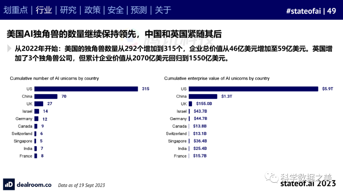Screen dimensions: 343x193
Task: Click the dealroom.co logo icon
Action: point(9,185)
